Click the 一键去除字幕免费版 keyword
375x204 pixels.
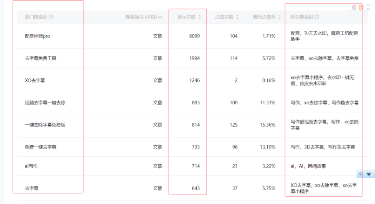pyautogui.click(x=45, y=125)
